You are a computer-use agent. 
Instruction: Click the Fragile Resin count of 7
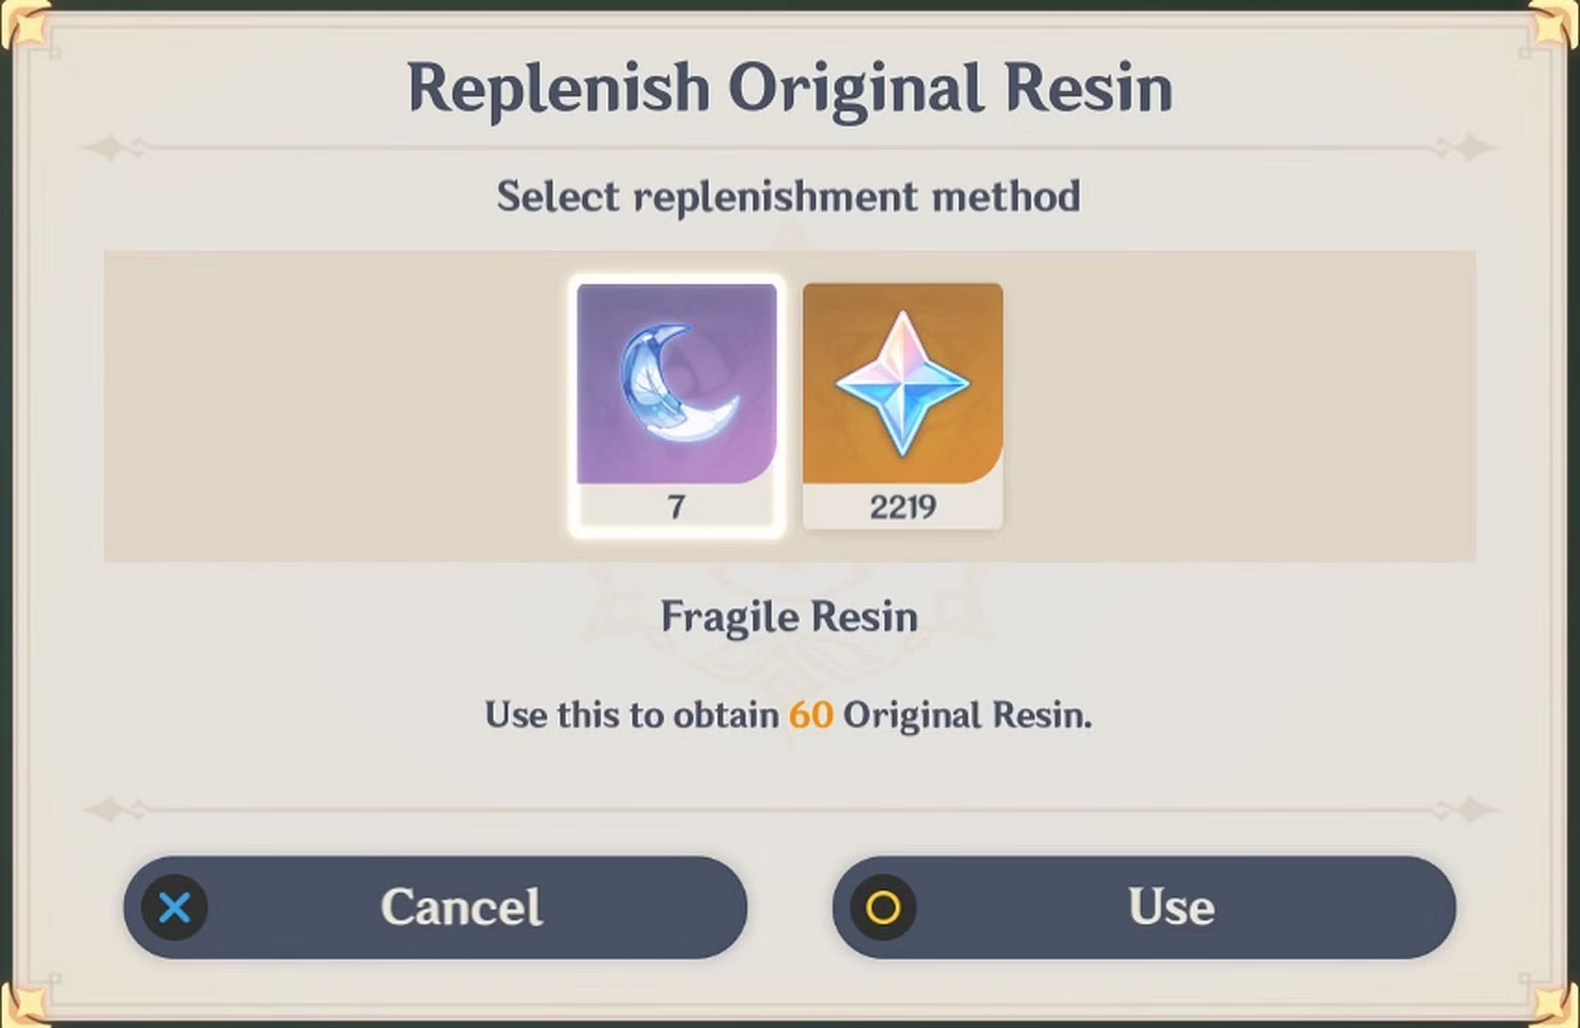[x=677, y=507]
